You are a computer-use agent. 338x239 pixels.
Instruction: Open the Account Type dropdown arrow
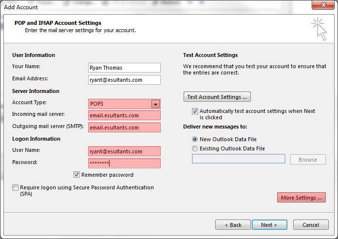coord(155,104)
